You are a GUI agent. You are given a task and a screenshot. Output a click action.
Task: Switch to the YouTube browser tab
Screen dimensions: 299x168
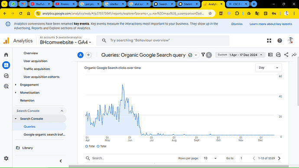click(x=41, y=4)
